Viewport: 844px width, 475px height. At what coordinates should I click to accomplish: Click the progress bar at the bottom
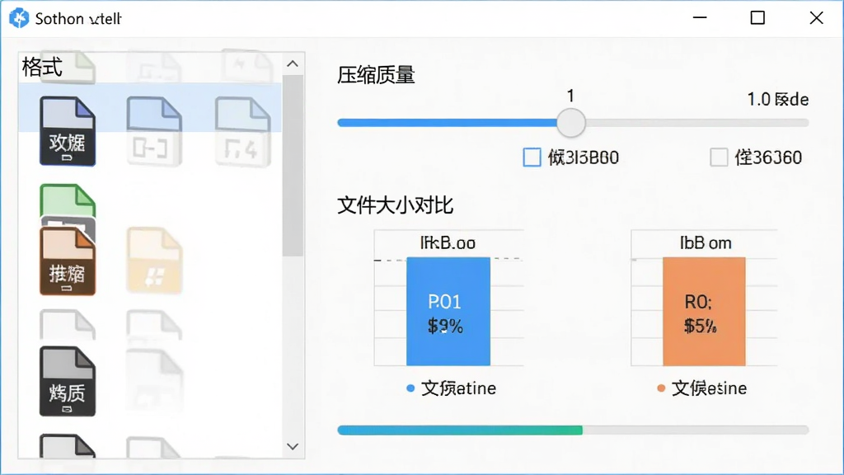pyautogui.click(x=573, y=430)
